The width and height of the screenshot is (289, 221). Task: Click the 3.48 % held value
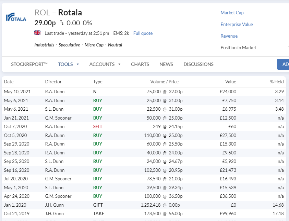click(279, 109)
